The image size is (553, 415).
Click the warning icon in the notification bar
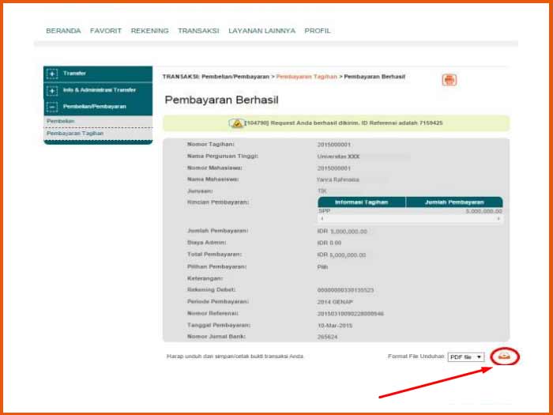pos(237,123)
